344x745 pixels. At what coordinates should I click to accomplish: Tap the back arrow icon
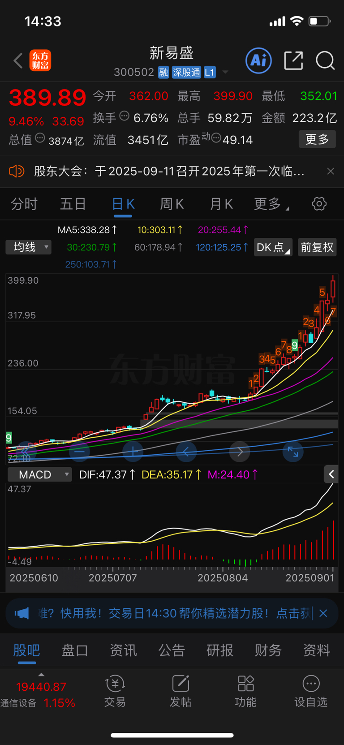18,60
